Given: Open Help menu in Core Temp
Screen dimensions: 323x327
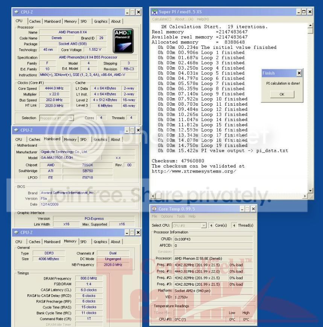Looking at the screenshot, I should [x=192, y=216].
